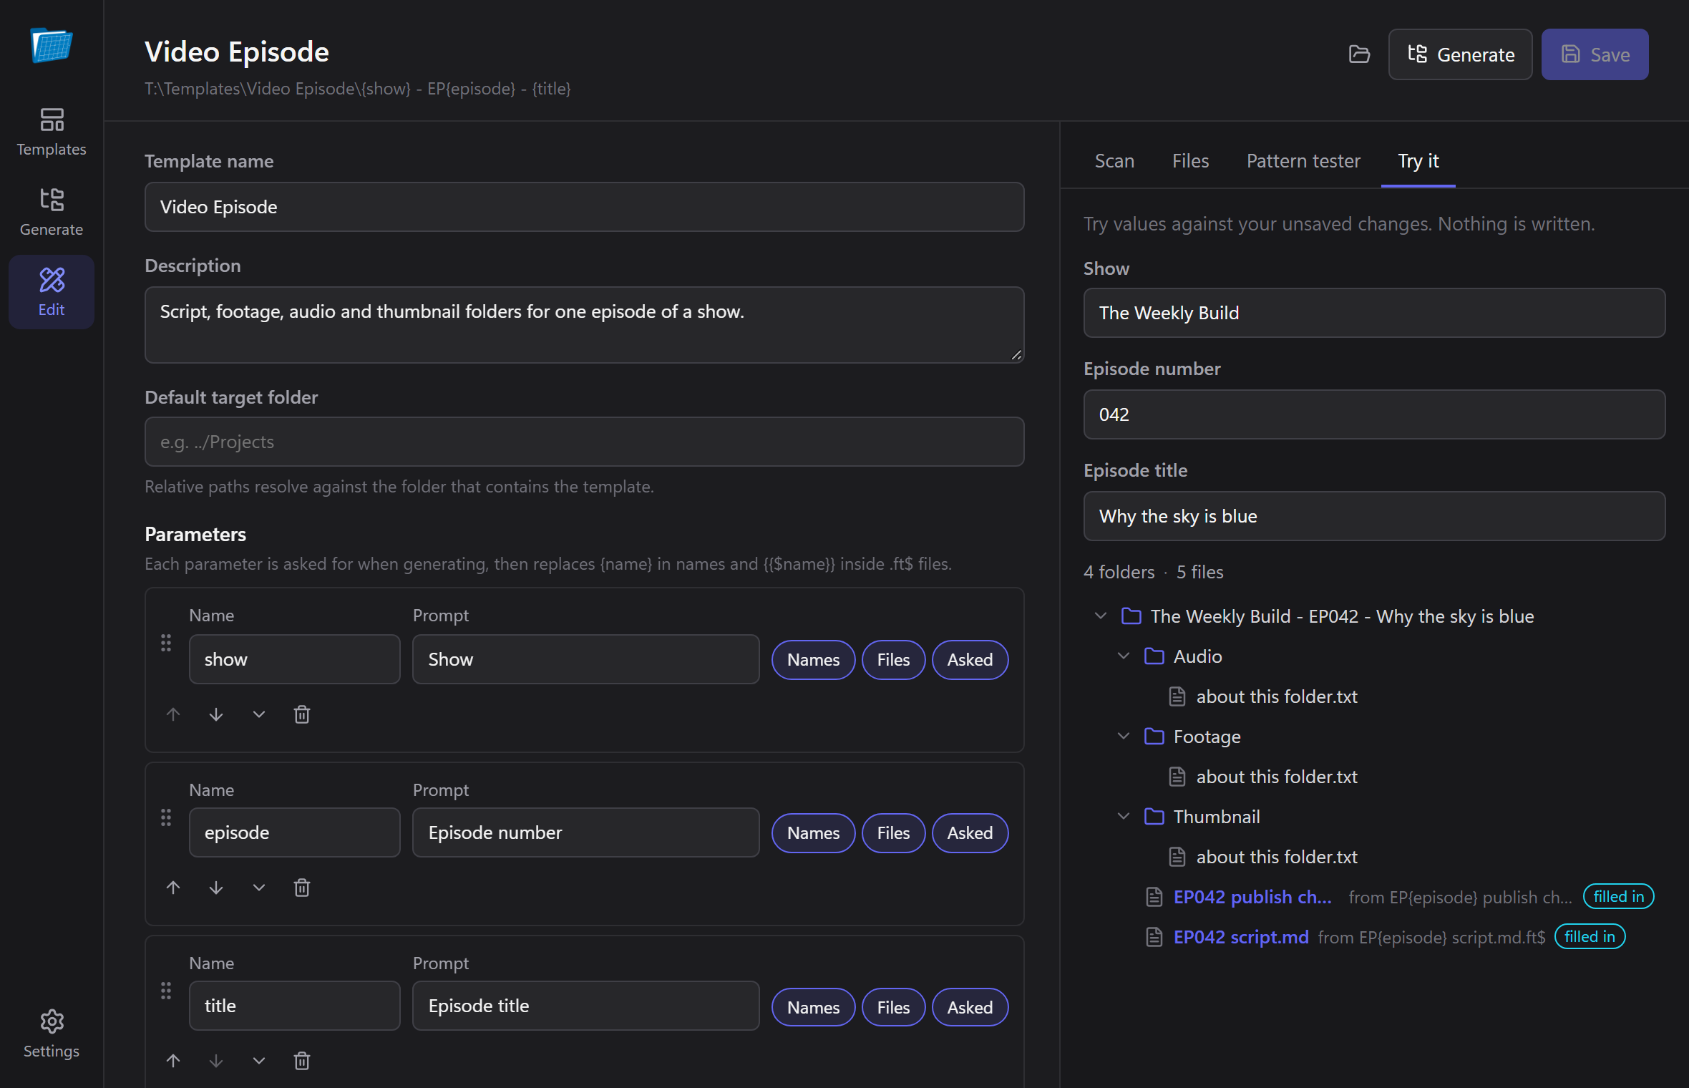Open the Generate sidebar section

coord(52,212)
